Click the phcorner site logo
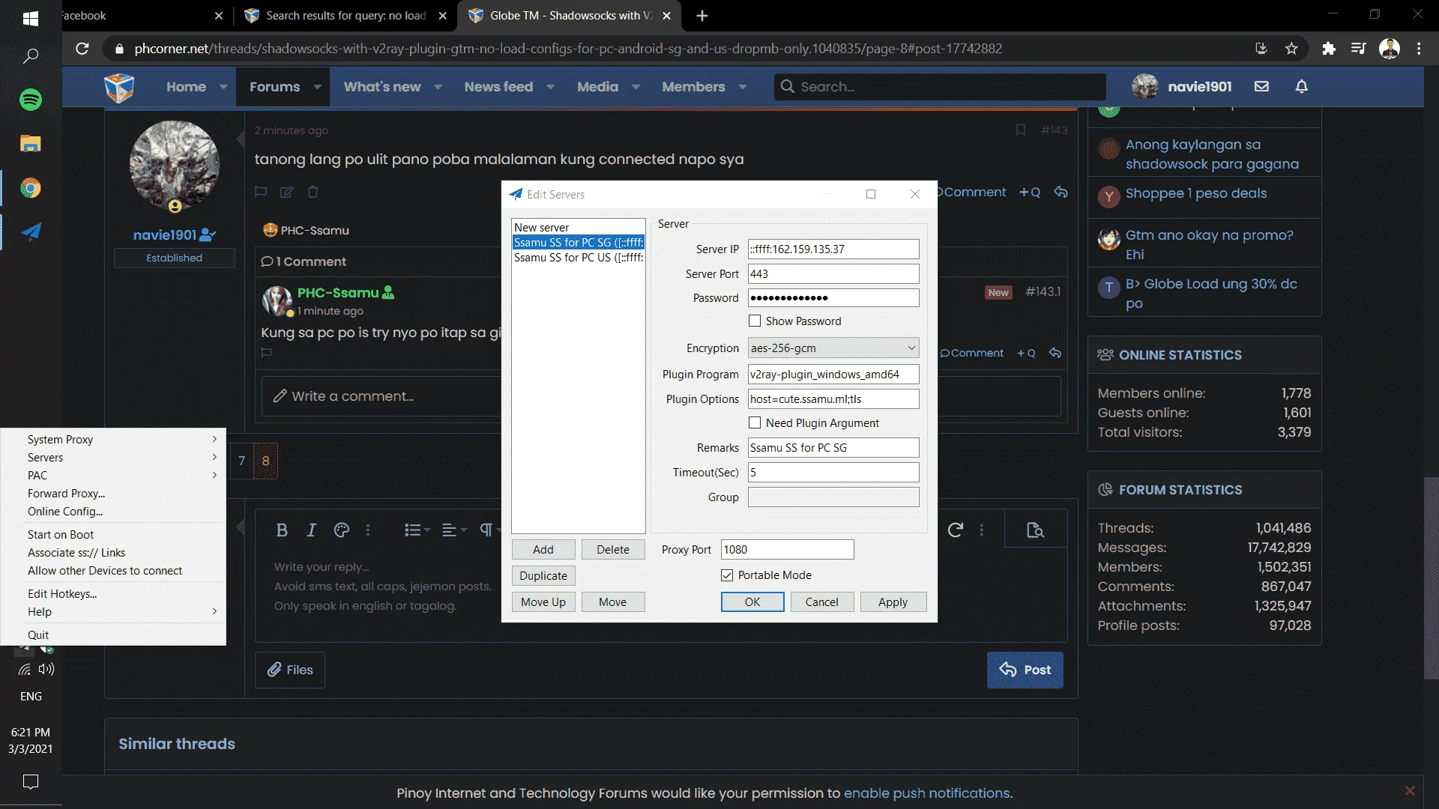Viewport: 1439px width, 809px height. 119,87
